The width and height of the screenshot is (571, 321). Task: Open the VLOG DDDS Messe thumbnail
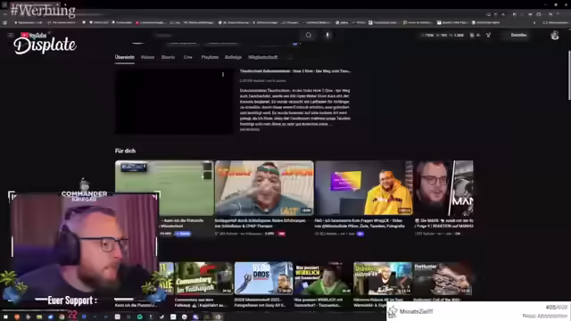[263, 278]
